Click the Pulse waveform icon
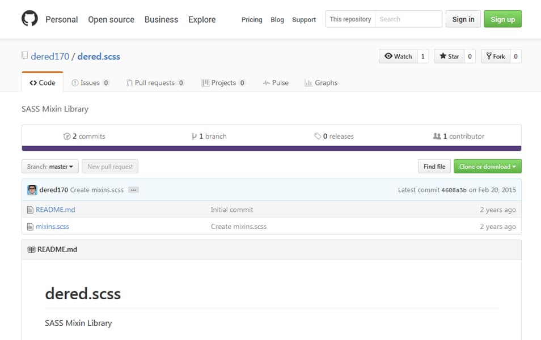Screen dimensions: 541x340 (267, 83)
